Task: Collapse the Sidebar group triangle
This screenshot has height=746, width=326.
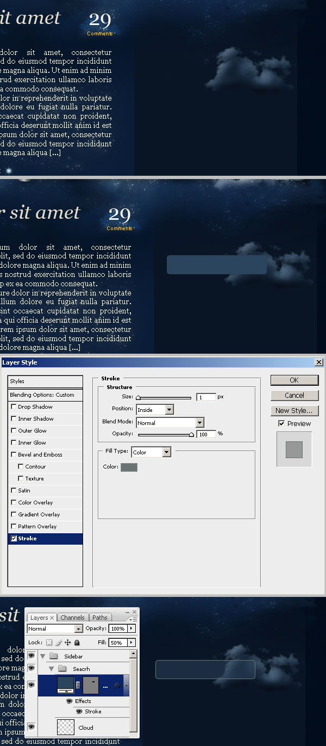Action: click(x=42, y=656)
